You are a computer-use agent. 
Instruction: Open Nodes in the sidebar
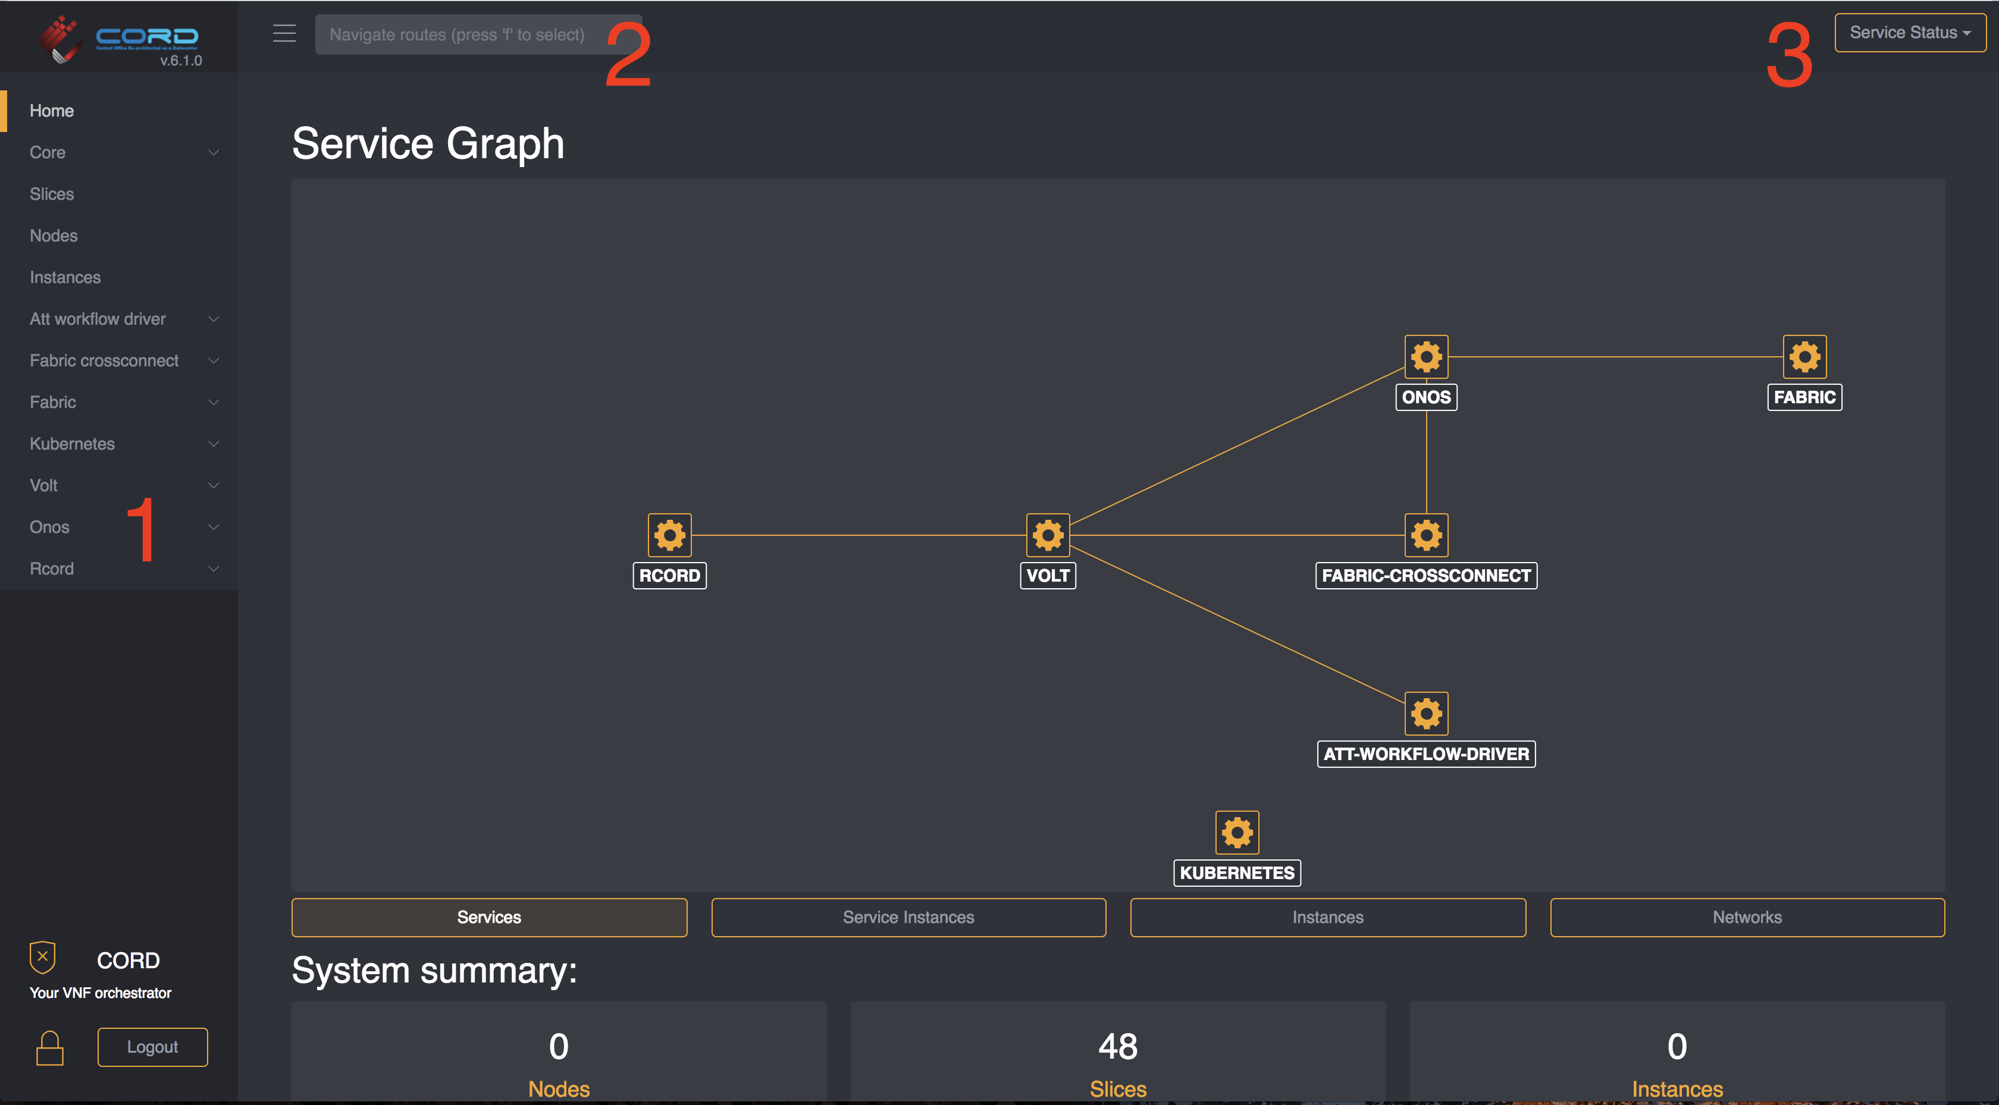(x=119, y=236)
